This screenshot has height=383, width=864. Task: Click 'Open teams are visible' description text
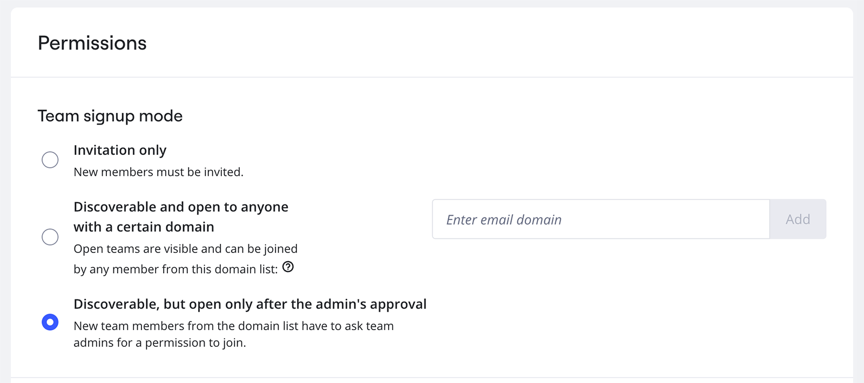(185, 249)
